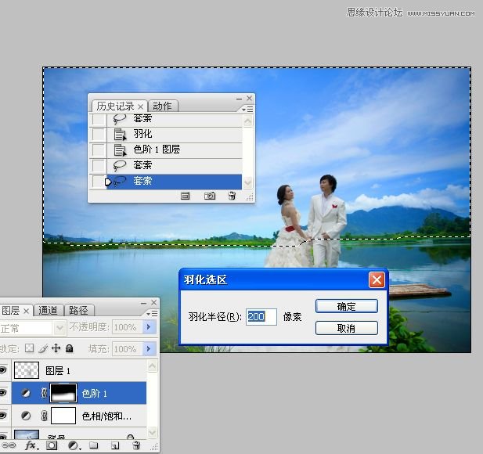Click the create new snapshot camera icon
The height and width of the screenshot is (454, 483).
(x=210, y=196)
